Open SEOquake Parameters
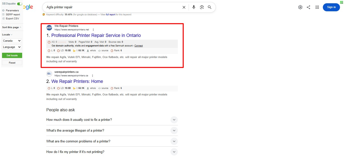Screen dimensions: 344x161 [x=12, y=11]
